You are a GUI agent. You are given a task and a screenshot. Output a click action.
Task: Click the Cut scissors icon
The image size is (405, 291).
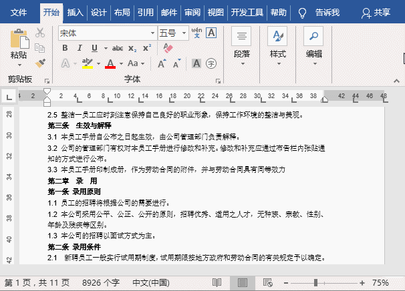pos(40,33)
